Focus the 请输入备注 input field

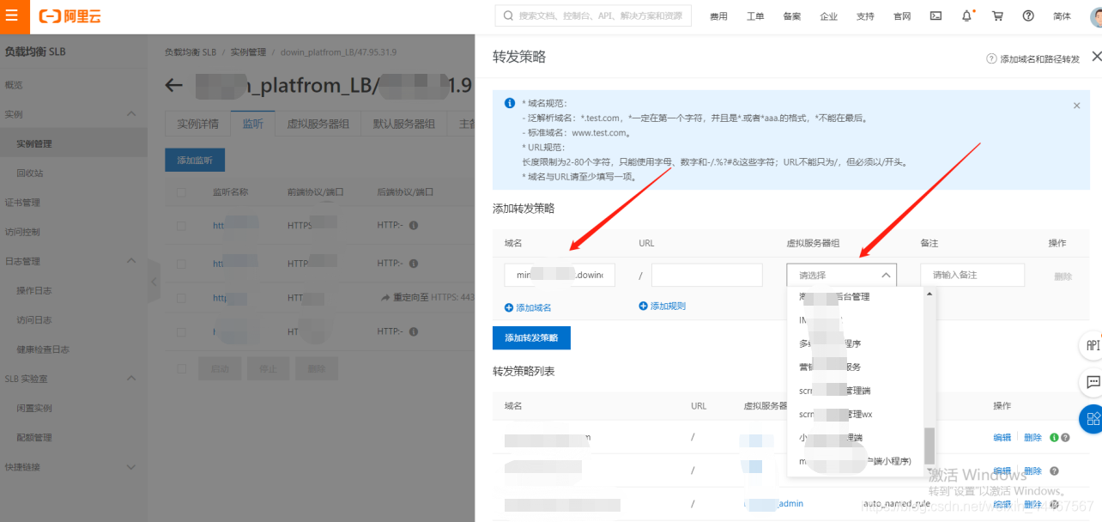(972, 275)
